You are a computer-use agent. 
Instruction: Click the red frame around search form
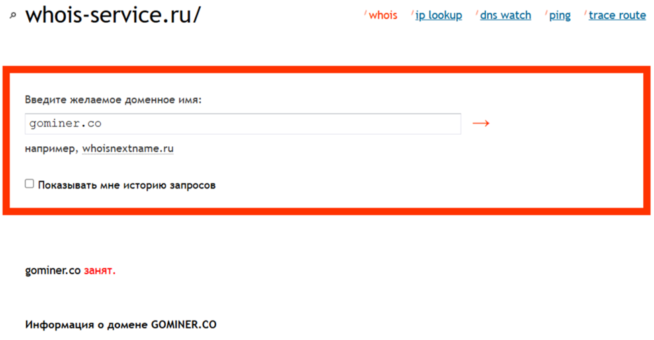326,70
